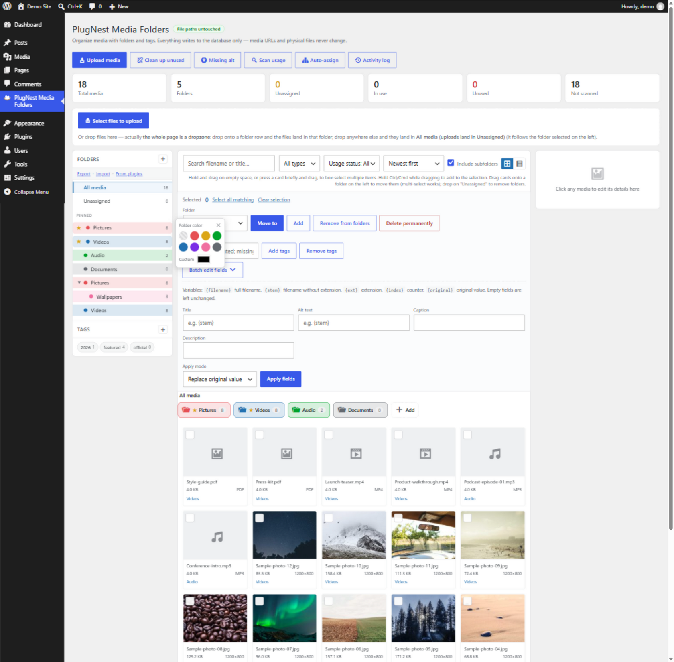Choose the purple folder color swatch

(x=195, y=247)
